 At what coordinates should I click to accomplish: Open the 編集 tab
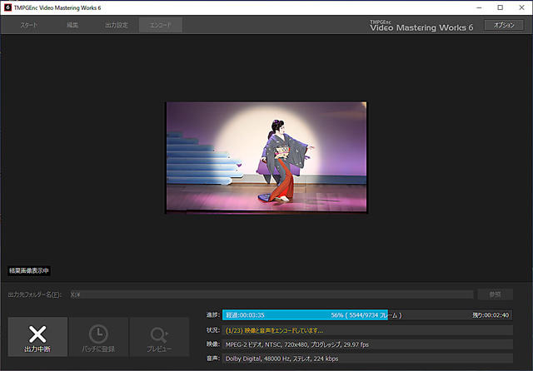tap(72, 26)
